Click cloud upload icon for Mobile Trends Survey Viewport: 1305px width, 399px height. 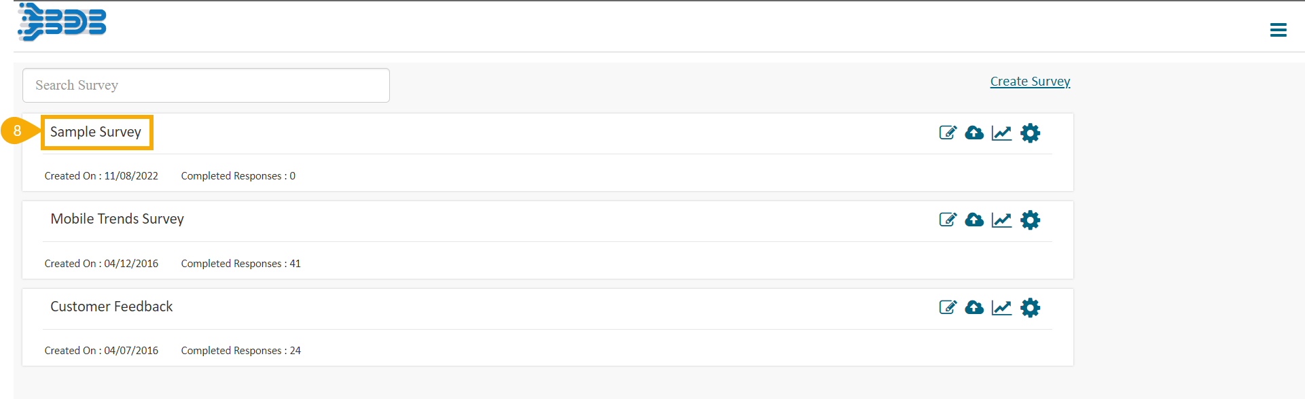pos(974,220)
